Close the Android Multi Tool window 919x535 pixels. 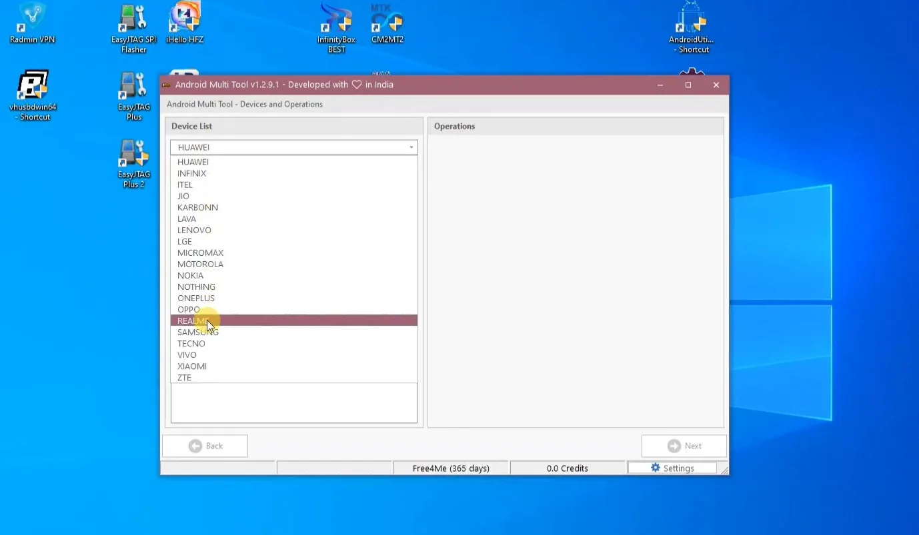click(x=716, y=85)
